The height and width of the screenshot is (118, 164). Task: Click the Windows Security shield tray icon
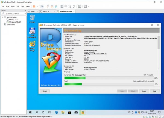(x=139, y=112)
